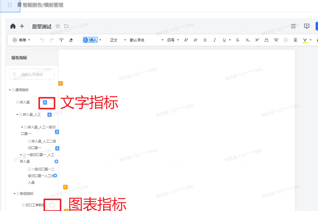
Task: Click the keyword search input field
Action: (x=32, y=74)
